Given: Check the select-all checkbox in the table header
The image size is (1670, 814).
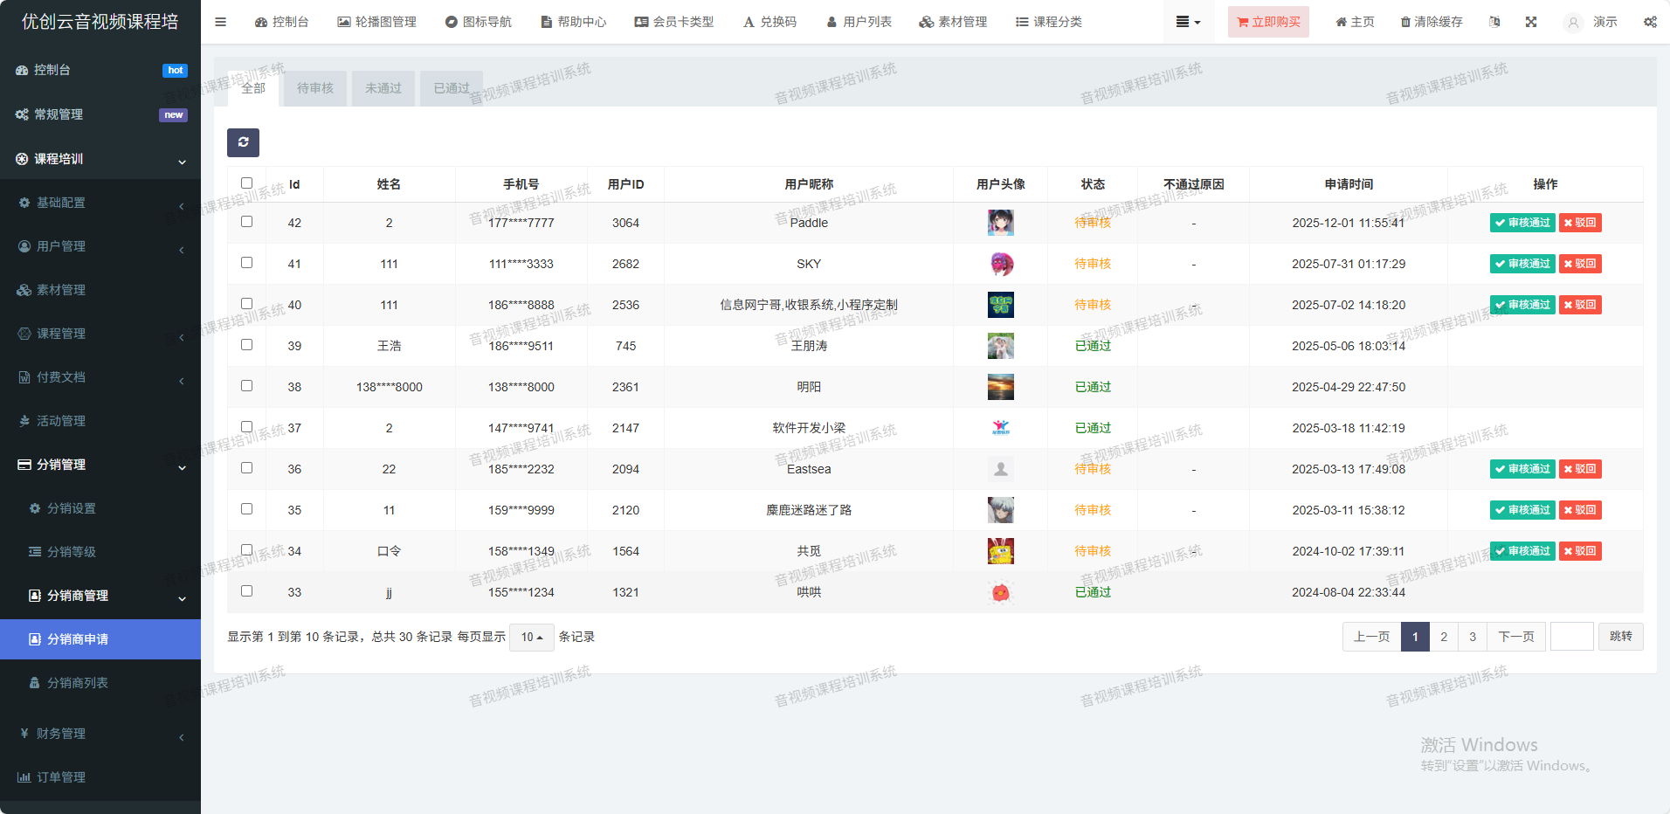Looking at the screenshot, I should [x=246, y=183].
